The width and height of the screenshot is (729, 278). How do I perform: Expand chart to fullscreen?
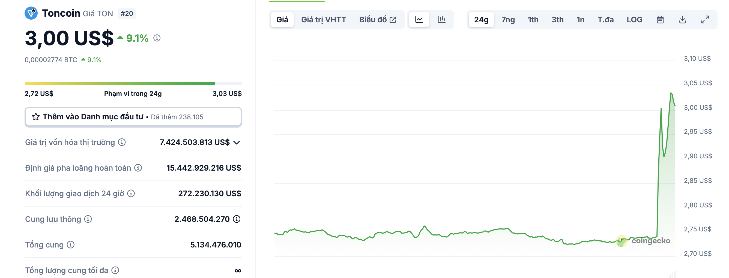705,20
